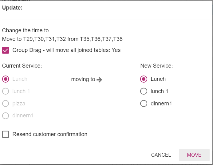Enable the Resend customer confirmation checkbox
The height and width of the screenshot is (165, 213).
point(6,134)
